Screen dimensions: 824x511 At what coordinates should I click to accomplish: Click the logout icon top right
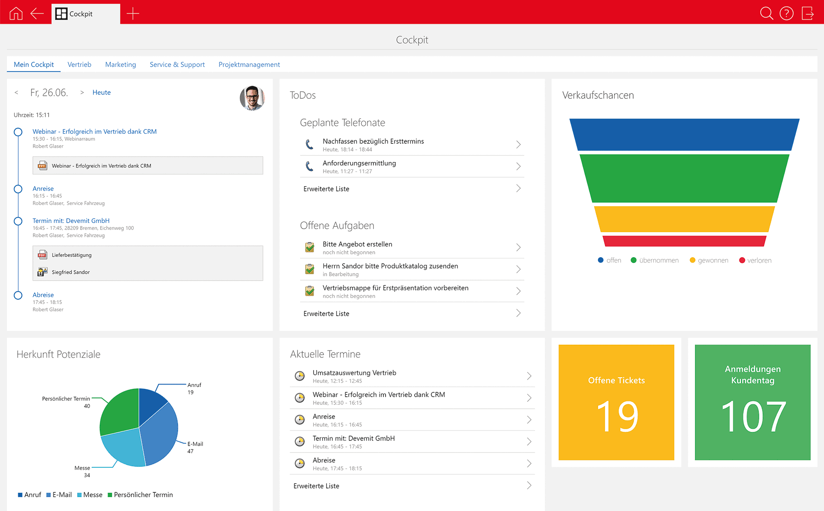click(808, 13)
